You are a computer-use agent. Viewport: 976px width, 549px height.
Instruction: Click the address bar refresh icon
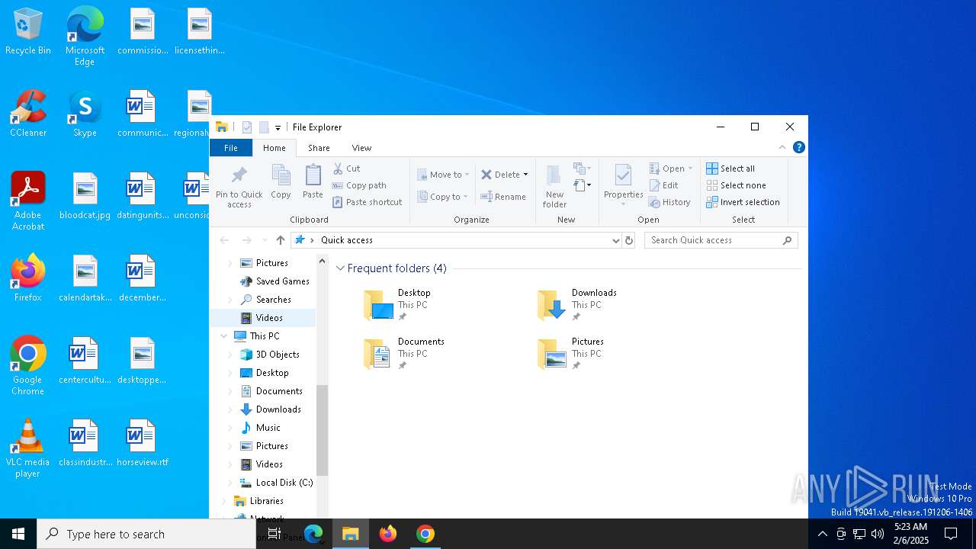pyautogui.click(x=629, y=240)
